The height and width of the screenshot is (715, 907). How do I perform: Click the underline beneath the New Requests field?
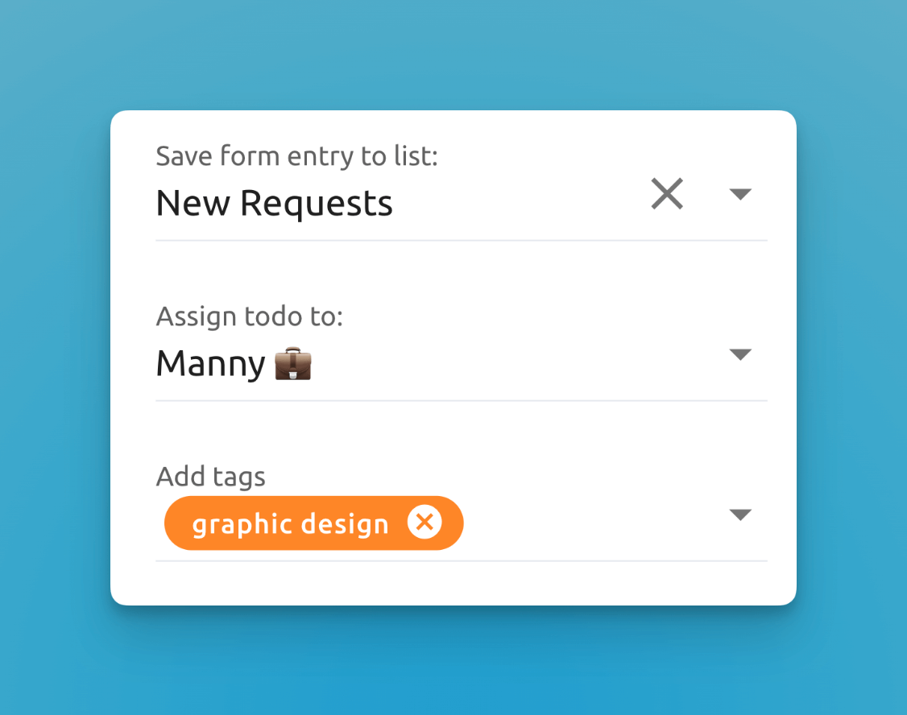click(x=461, y=240)
